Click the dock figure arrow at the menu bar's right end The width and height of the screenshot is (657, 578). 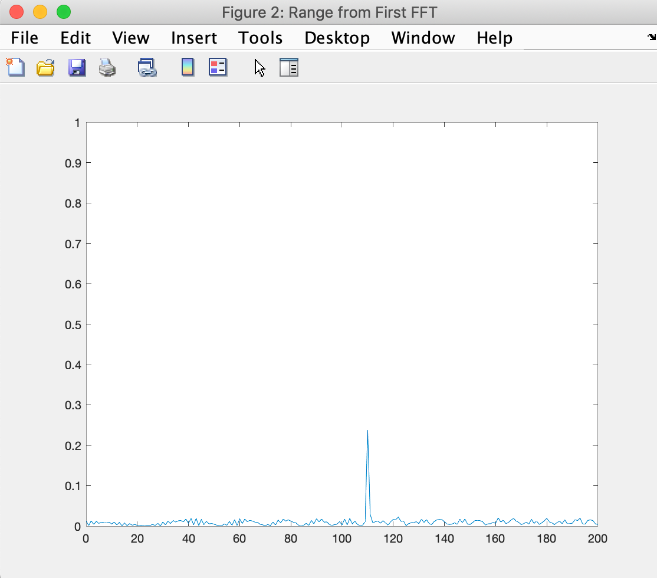point(652,37)
